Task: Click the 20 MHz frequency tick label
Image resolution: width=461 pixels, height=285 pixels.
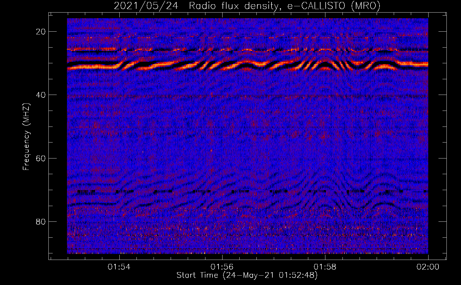Action: (x=41, y=32)
